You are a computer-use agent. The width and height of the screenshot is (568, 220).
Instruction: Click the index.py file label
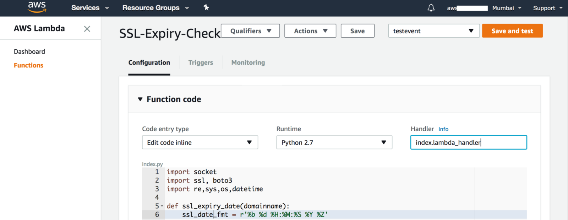pyautogui.click(x=152, y=164)
